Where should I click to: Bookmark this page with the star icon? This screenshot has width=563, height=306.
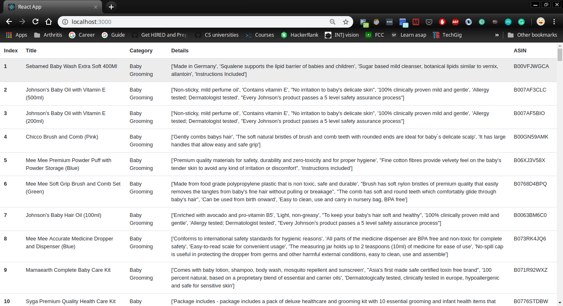[346, 22]
